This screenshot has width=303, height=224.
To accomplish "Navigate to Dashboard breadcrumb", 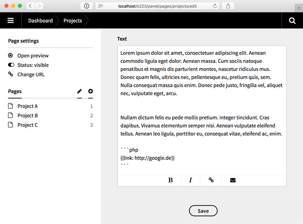I will click(x=40, y=21).
